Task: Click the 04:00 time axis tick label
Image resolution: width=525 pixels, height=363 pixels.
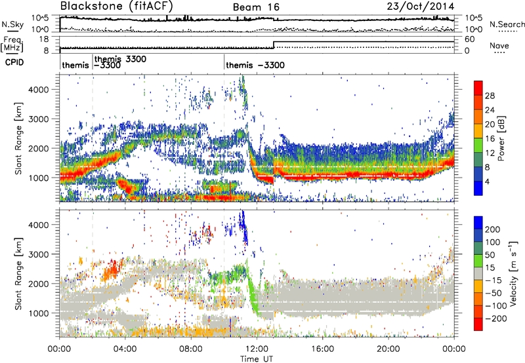Action: pyautogui.click(x=125, y=349)
